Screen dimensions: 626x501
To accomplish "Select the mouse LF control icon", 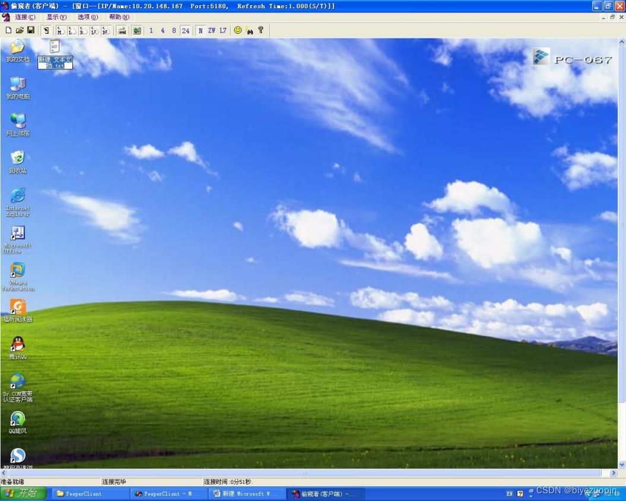I will pyautogui.click(x=94, y=30).
